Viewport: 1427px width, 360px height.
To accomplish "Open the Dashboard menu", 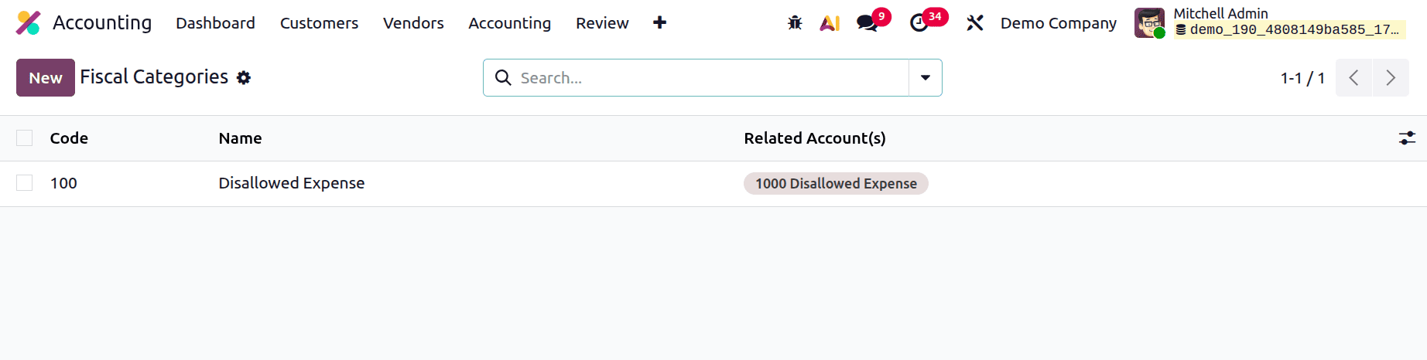I will tap(215, 23).
